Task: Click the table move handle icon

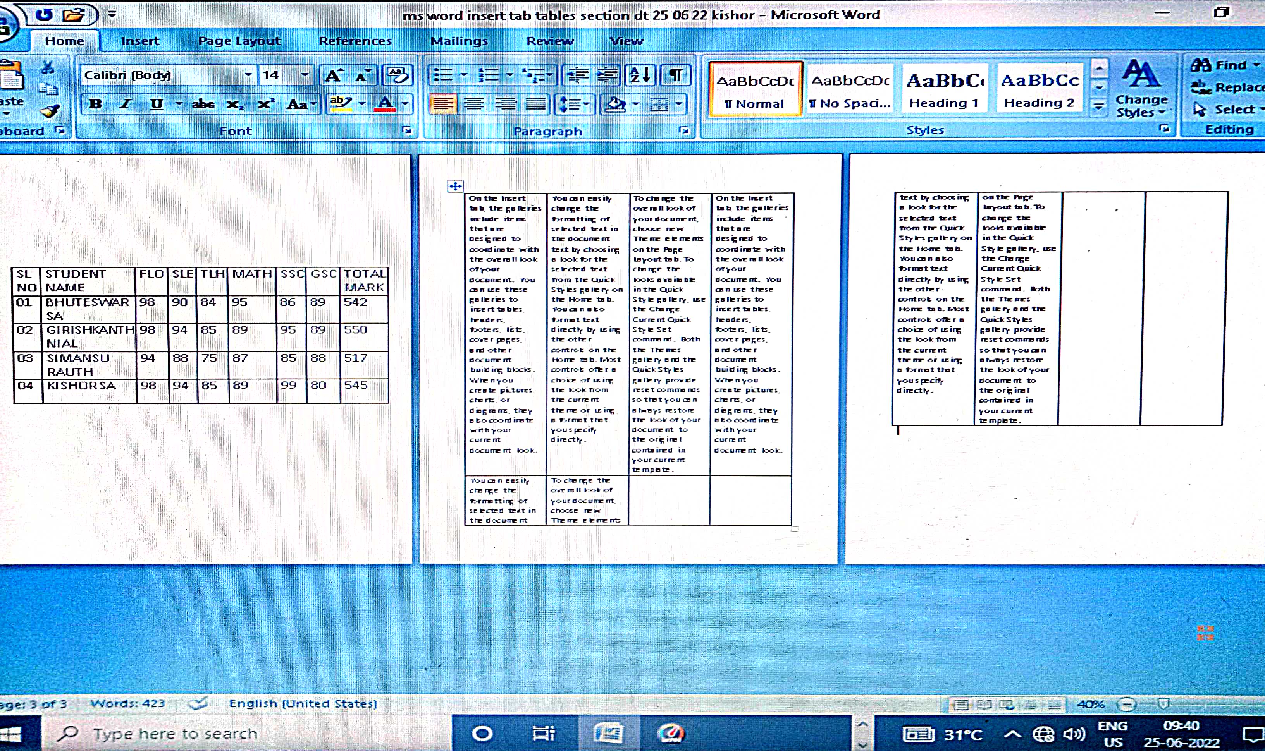Action: pyautogui.click(x=455, y=186)
